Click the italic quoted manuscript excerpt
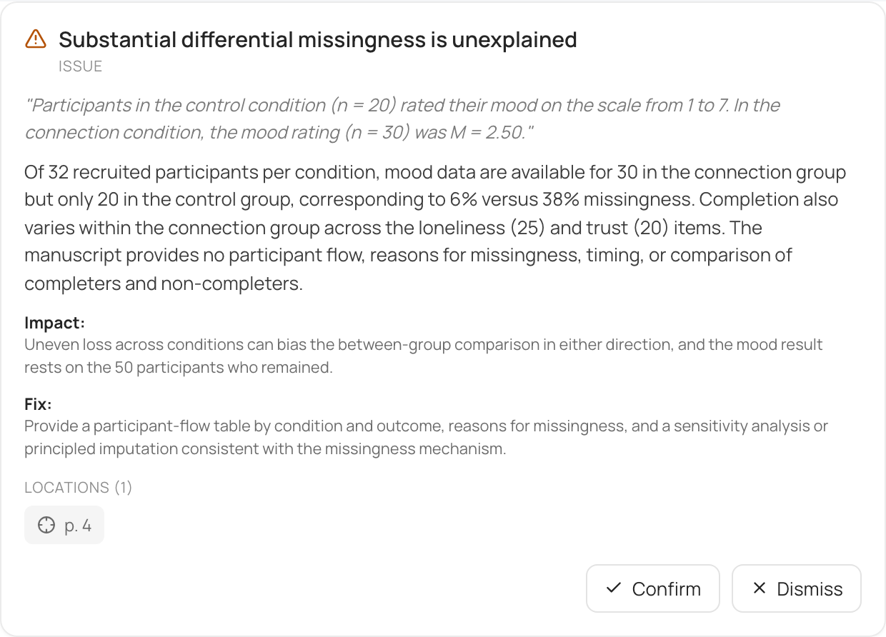Screen dimensions: 886x637 pos(402,119)
